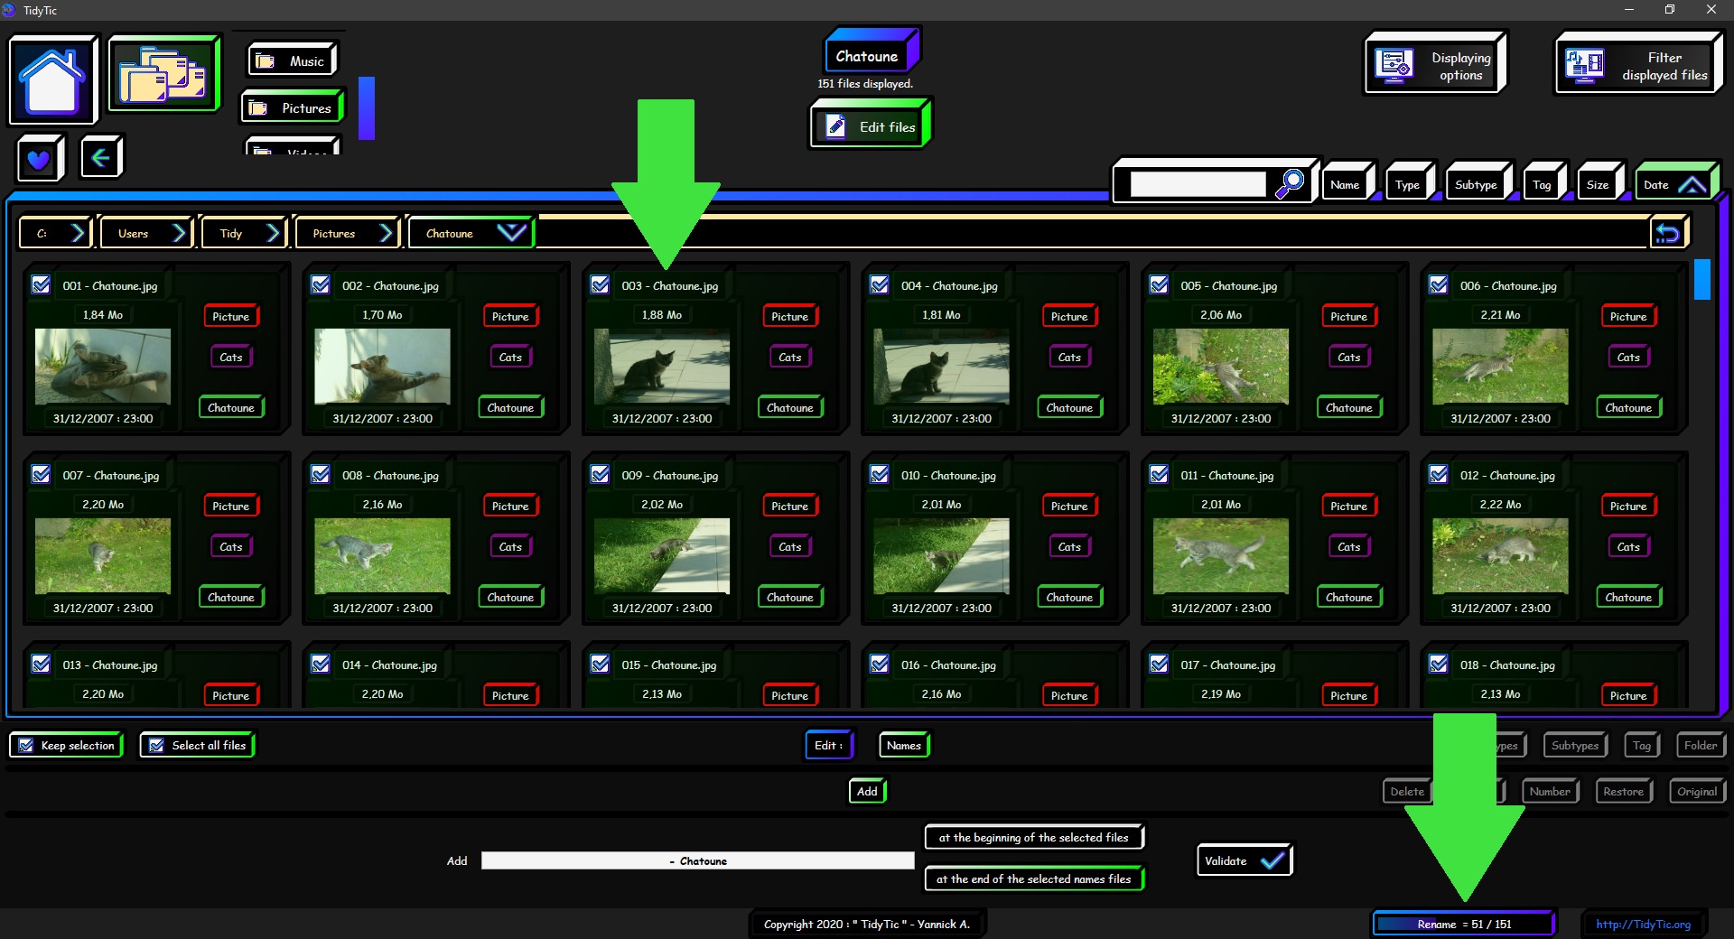This screenshot has width=1734, height=939.
Task: Click the Validate checkmark button
Action: coord(1245,860)
